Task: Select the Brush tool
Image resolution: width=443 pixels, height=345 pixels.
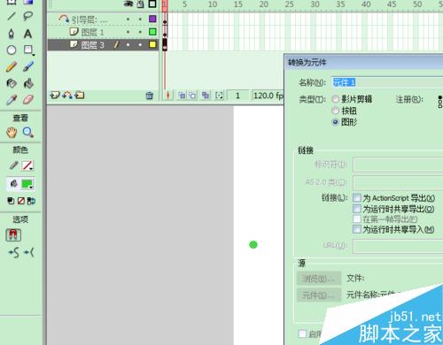Action: (x=28, y=66)
